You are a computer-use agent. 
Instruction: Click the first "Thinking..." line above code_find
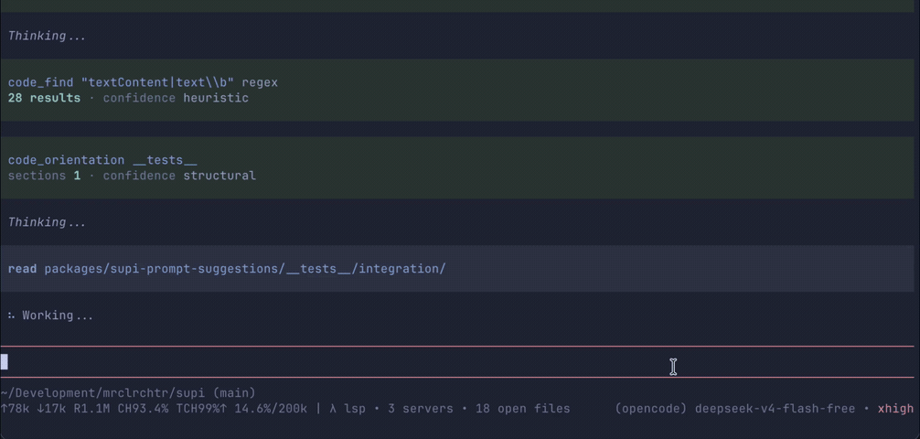click(x=47, y=36)
